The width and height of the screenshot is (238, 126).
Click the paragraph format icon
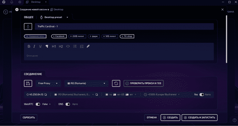(x=47, y=47)
